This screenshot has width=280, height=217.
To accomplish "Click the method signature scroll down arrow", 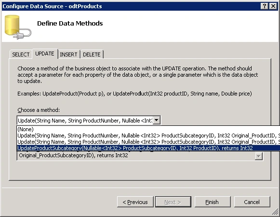I will (x=259, y=156).
